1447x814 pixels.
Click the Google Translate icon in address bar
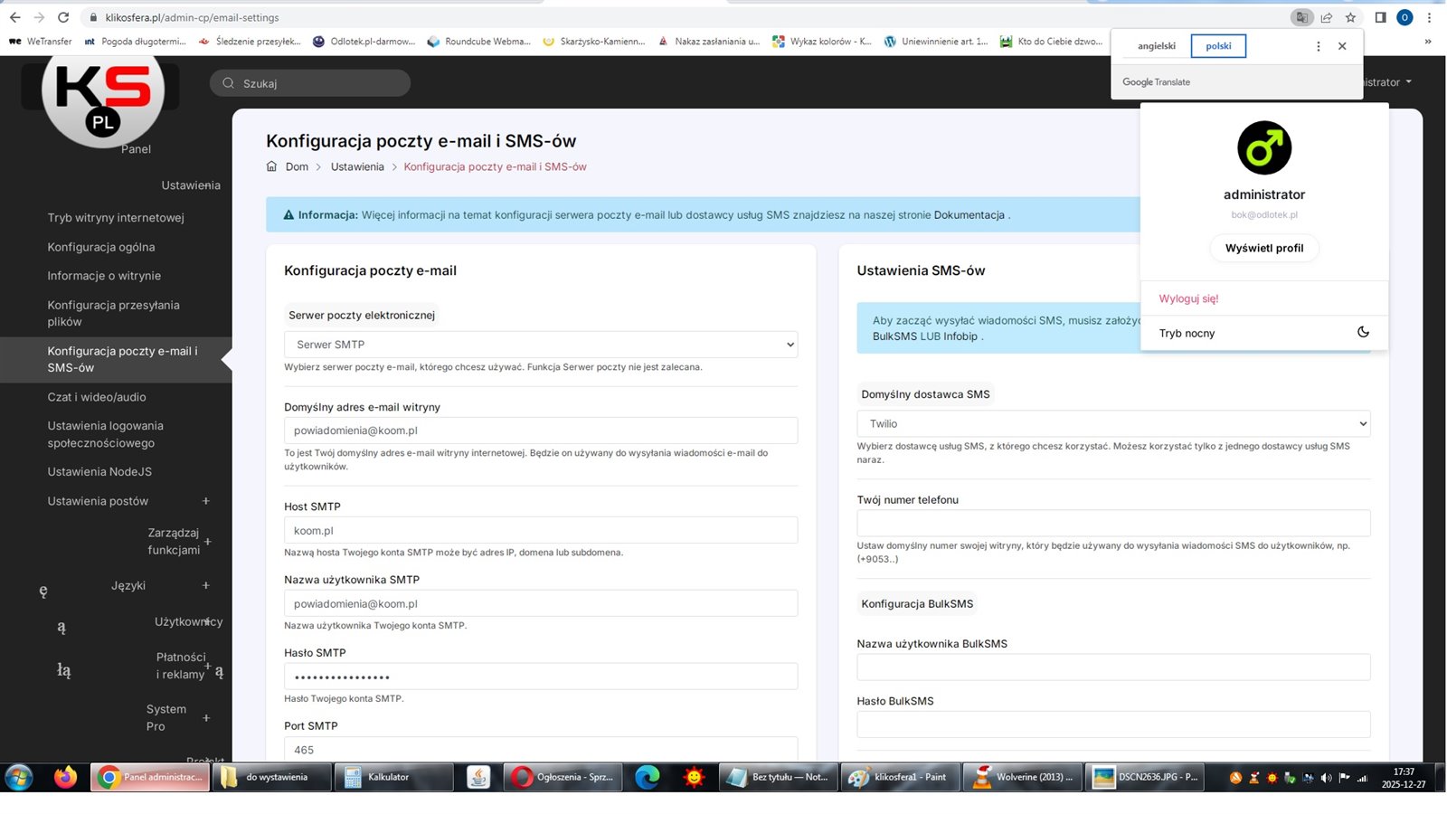click(1301, 17)
